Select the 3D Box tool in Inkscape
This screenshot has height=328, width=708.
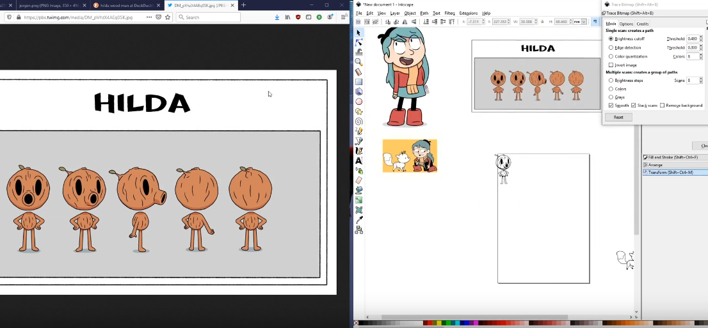click(x=359, y=92)
